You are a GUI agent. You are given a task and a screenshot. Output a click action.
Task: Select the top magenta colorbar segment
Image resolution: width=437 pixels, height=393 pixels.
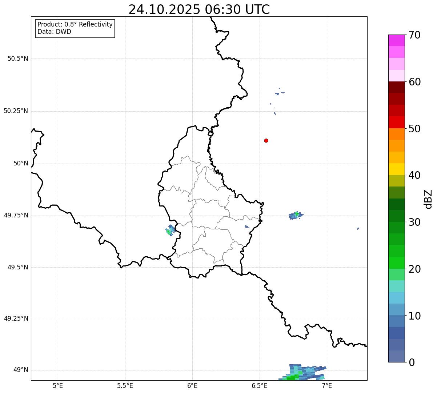point(396,40)
